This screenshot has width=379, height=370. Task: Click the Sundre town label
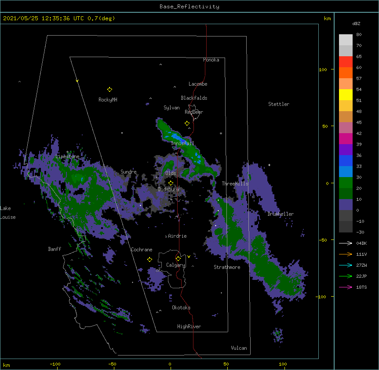pyautogui.click(x=128, y=172)
